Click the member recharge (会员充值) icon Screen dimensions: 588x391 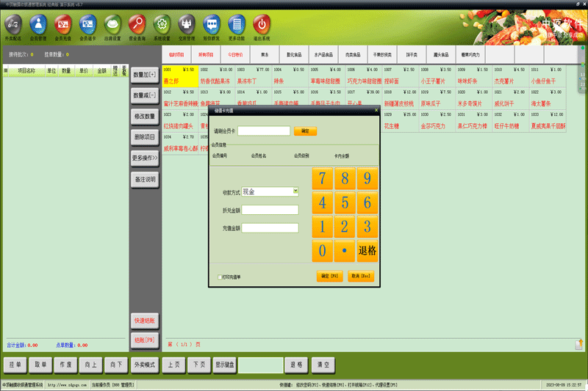pyautogui.click(x=62, y=25)
